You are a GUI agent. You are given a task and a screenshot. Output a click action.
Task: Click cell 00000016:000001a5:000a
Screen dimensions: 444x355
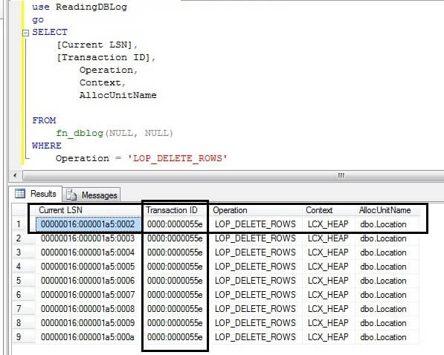click(x=89, y=337)
